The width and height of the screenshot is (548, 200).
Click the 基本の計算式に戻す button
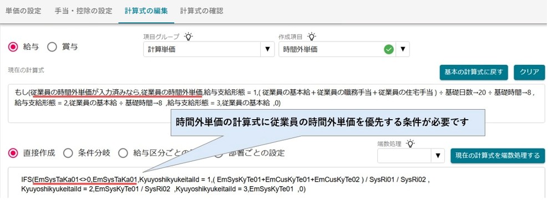(x=474, y=72)
